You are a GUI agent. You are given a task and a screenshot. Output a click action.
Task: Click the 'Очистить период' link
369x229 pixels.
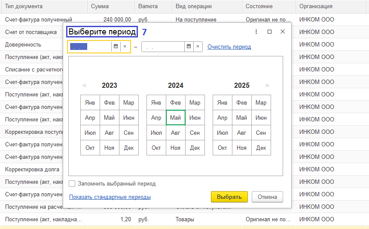tap(229, 47)
